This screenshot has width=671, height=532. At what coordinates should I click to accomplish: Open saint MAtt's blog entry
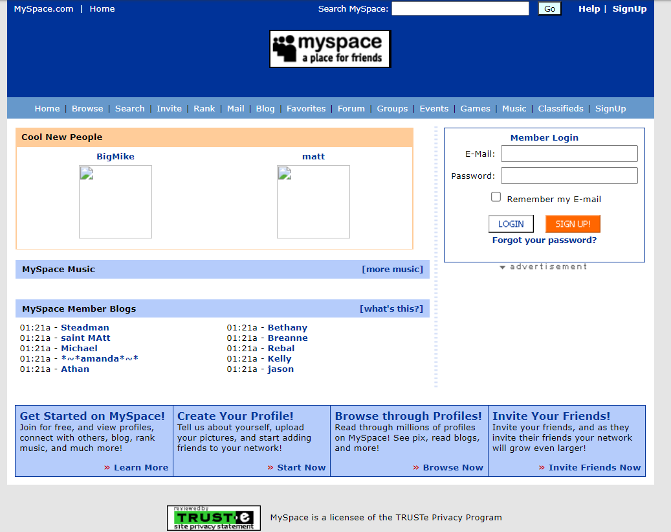(x=85, y=338)
